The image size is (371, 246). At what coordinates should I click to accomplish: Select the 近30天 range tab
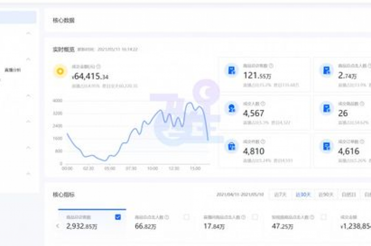point(303,194)
